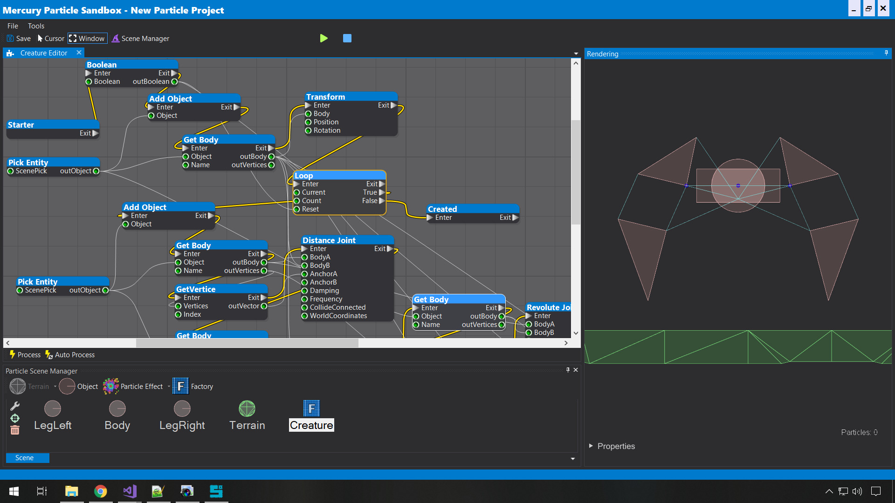Click the green Play button
This screenshot has width=895, height=503.
324,38
